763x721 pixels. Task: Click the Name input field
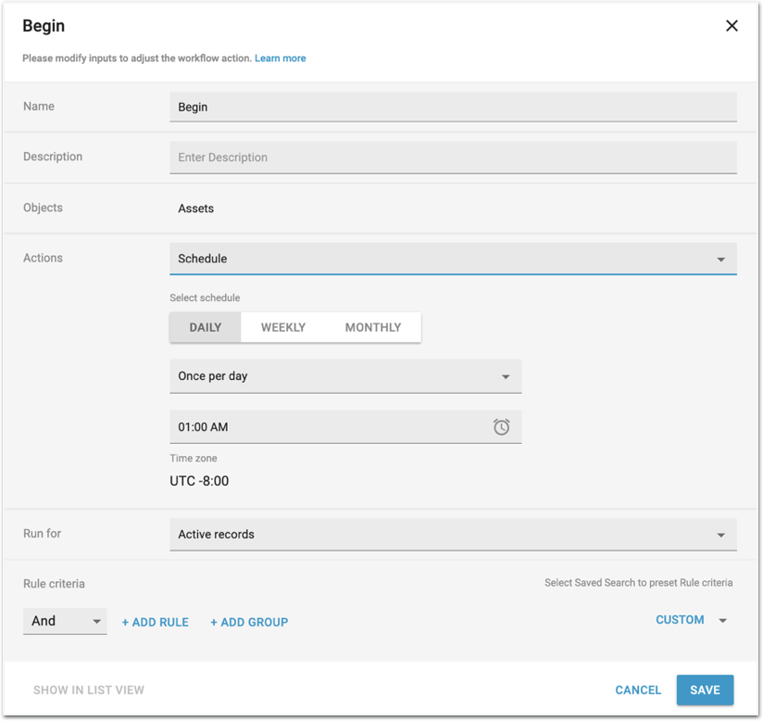453,107
